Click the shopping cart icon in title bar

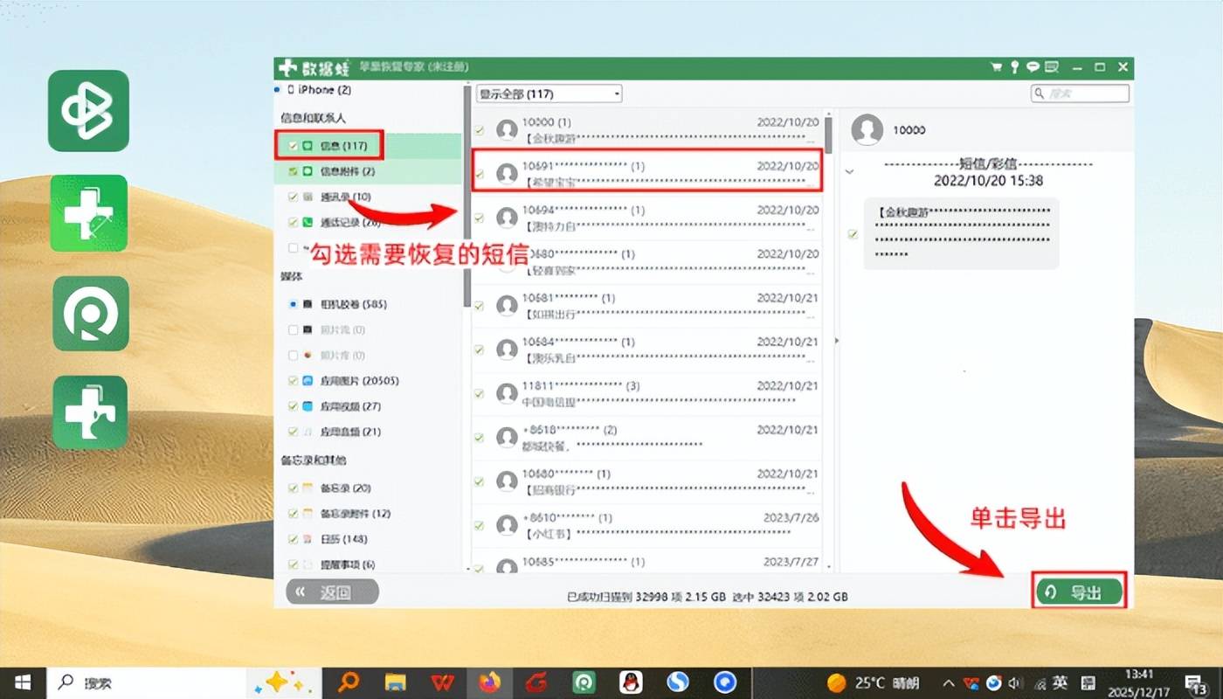pos(995,67)
